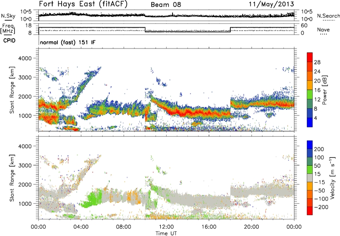Click the 'Nave' legend label
The width and height of the screenshot is (340, 236).
(x=323, y=29)
